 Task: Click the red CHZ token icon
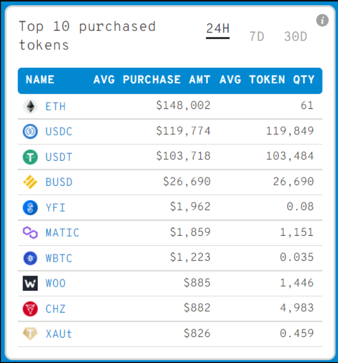coord(30,309)
